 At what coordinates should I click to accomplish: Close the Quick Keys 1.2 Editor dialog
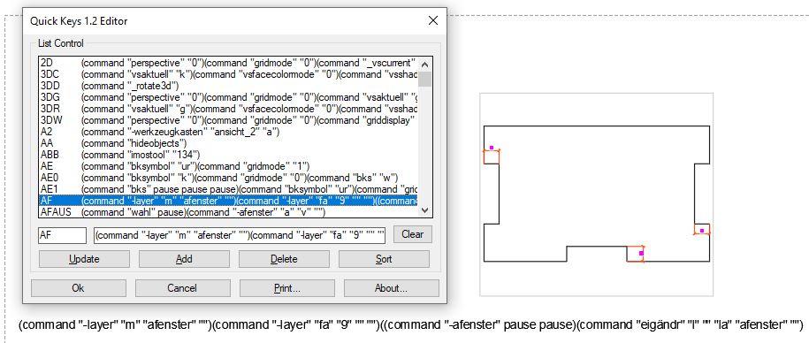(433, 20)
